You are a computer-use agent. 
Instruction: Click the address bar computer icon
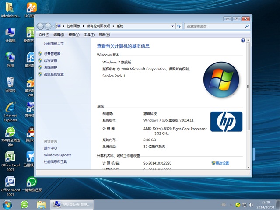click(59, 26)
